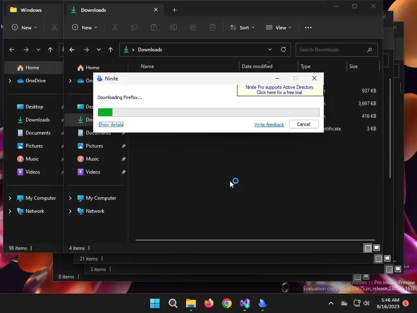This screenshot has width=417, height=313.
Task: Open File Explorer from taskbar
Action: (x=191, y=303)
